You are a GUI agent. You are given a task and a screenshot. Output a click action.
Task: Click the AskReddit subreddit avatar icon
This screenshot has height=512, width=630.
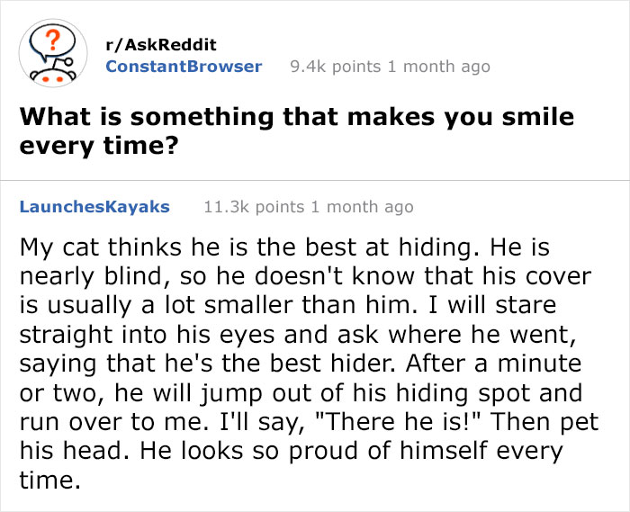[53, 53]
